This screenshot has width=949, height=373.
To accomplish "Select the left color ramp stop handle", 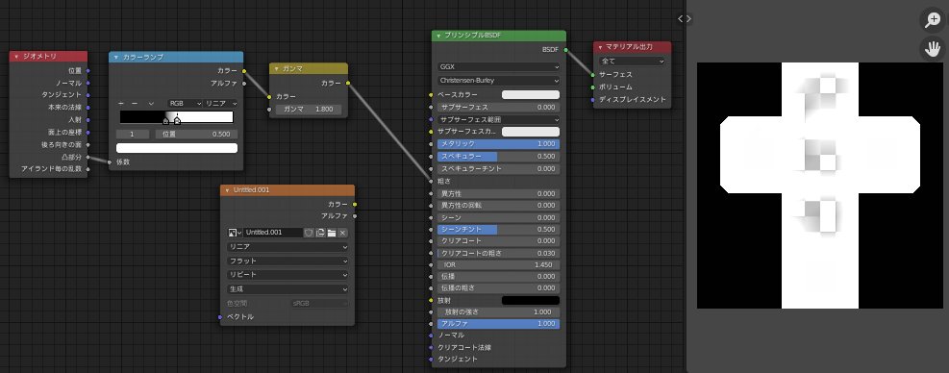I will pyautogui.click(x=165, y=120).
